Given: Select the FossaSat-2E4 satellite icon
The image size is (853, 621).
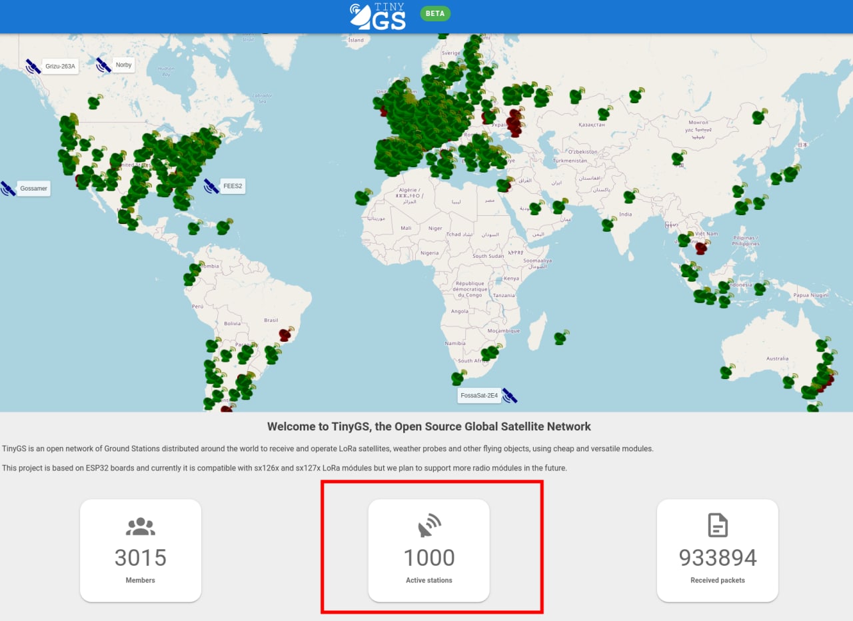Looking at the screenshot, I should 510,396.
